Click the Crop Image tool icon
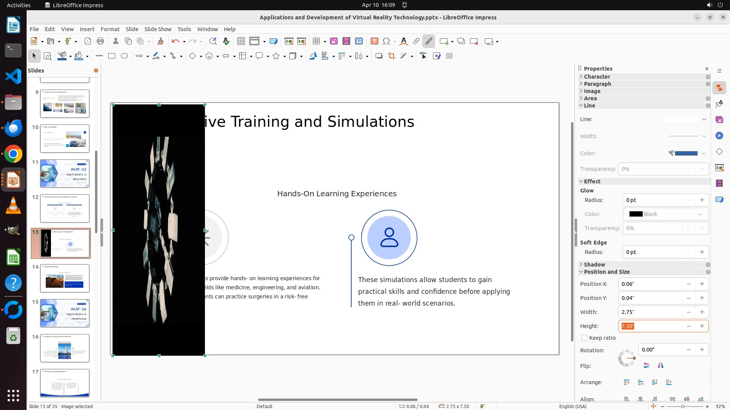This screenshot has width=730, height=410. (391, 56)
